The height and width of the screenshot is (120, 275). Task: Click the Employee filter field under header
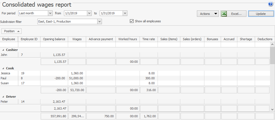pyautogui.click(x=9, y=45)
